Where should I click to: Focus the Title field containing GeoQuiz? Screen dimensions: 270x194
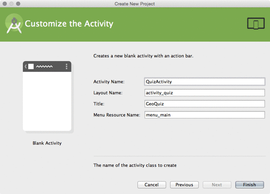[205, 104]
